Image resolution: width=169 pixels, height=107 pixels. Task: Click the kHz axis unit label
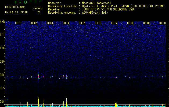[x=2, y=22]
